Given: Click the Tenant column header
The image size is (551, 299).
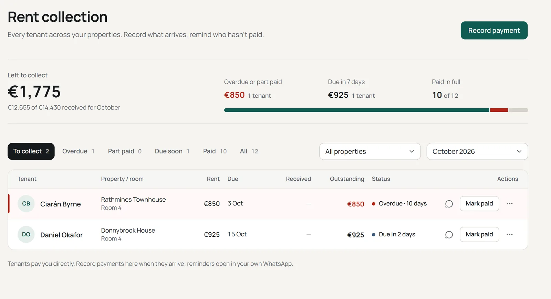Looking at the screenshot, I should (27, 179).
